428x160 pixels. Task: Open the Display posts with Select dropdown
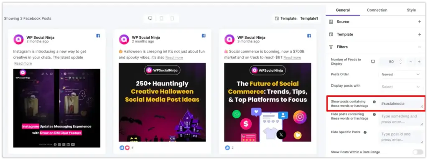[x=401, y=87]
